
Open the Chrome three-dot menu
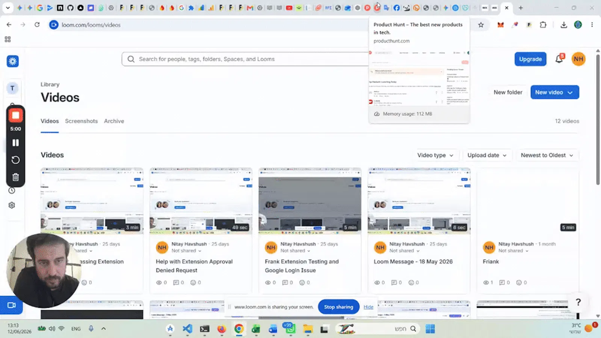592,25
